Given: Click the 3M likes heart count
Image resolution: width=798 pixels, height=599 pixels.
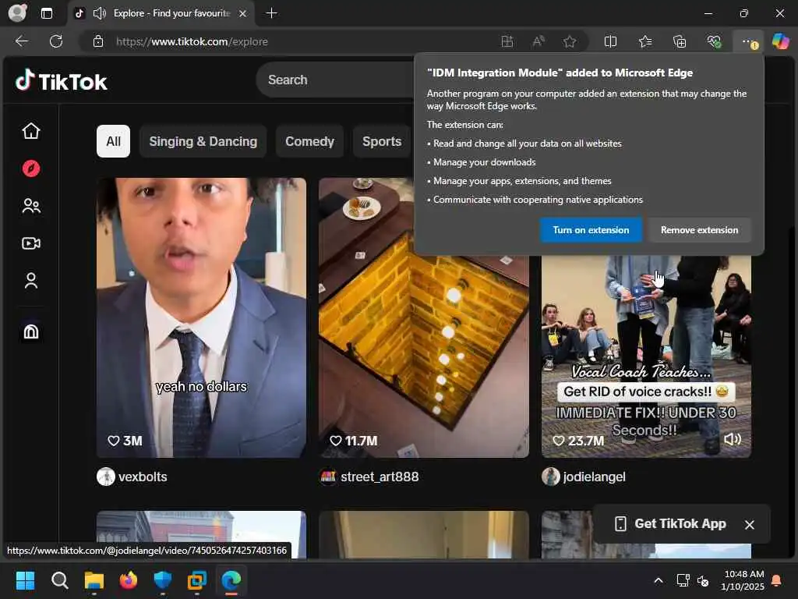Looking at the screenshot, I should pos(125,441).
